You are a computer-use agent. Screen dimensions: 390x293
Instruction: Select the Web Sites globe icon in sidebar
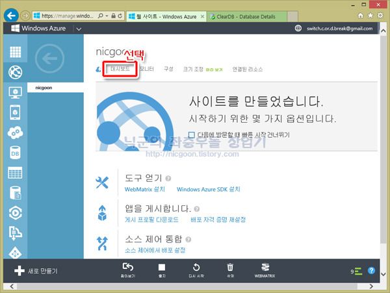[x=15, y=72]
